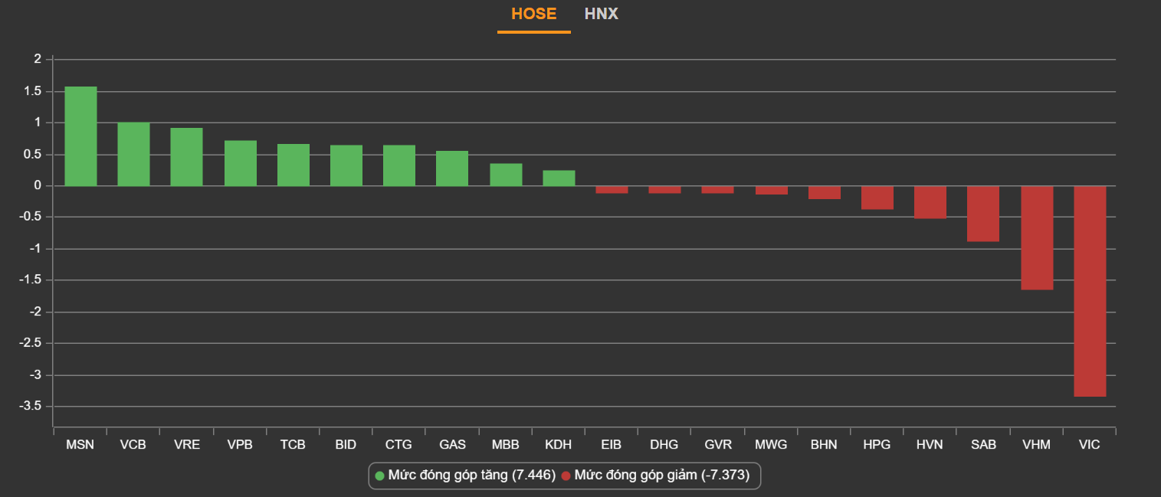1161x497 pixels.
Task: Click the MBB bar
Action: point(506,175)
